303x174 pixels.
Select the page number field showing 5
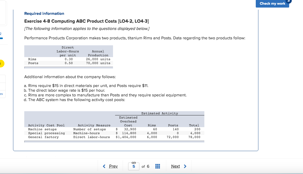[134, 167]
